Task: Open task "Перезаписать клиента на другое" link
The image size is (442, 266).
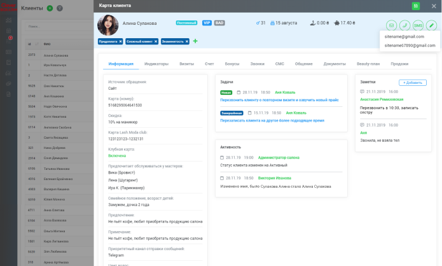Action: pos(272,120)
